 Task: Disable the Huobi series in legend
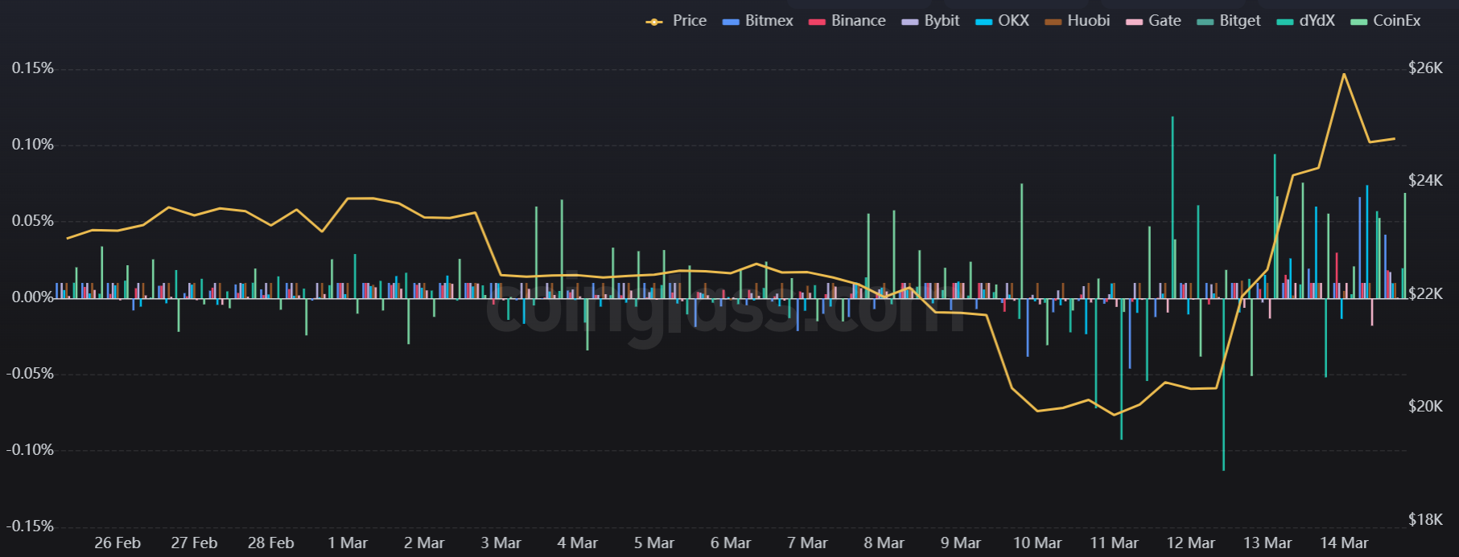1078,21
